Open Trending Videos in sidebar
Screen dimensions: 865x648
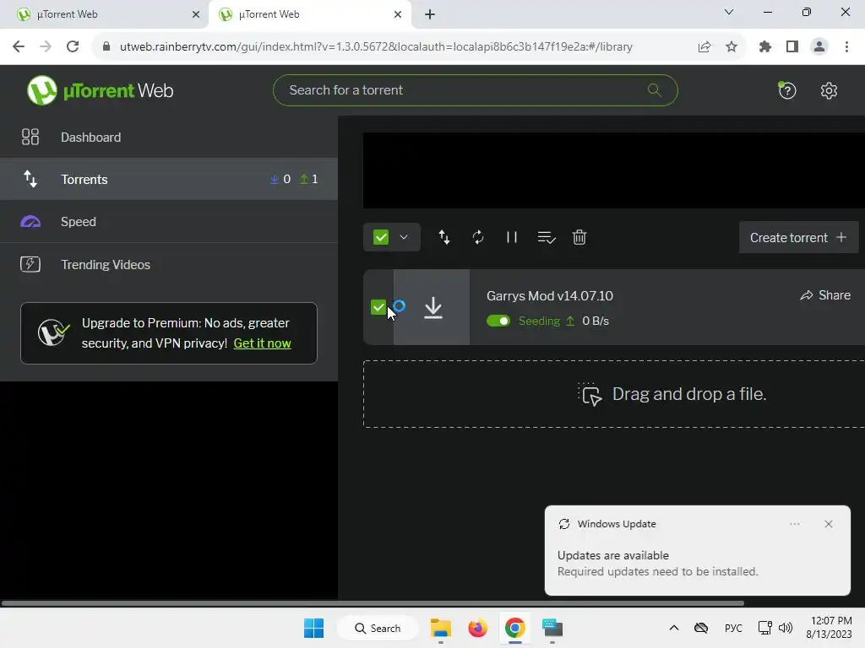(169, 264)
